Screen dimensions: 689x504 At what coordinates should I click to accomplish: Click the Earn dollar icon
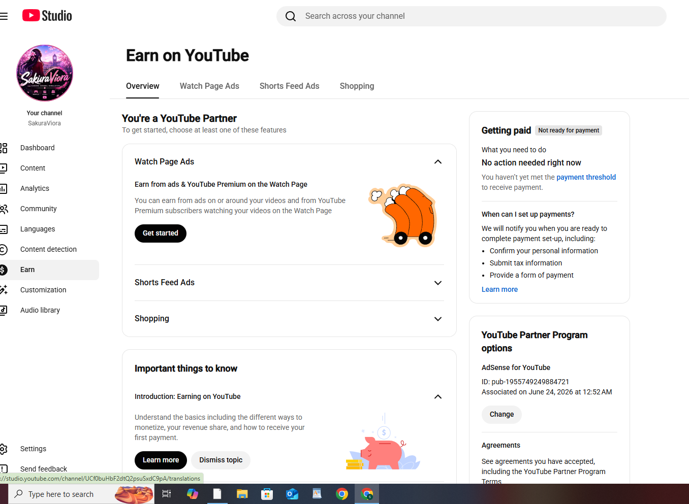pos(4,270)
